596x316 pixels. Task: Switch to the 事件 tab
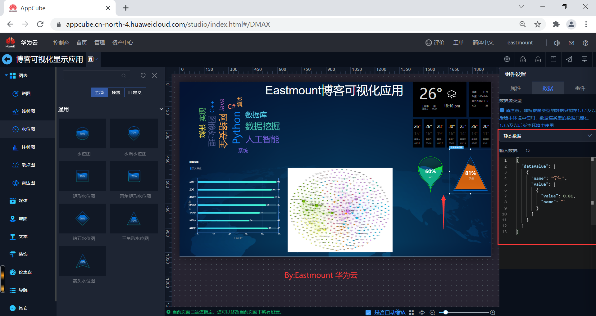tap(580, 88)
